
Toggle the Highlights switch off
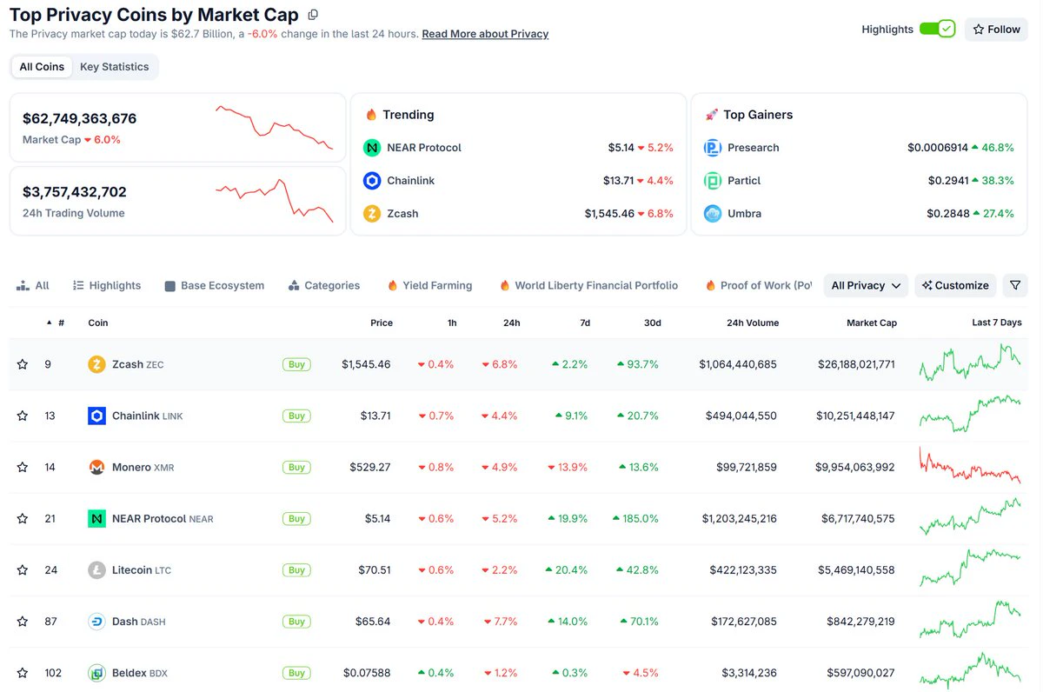point(937,29)
